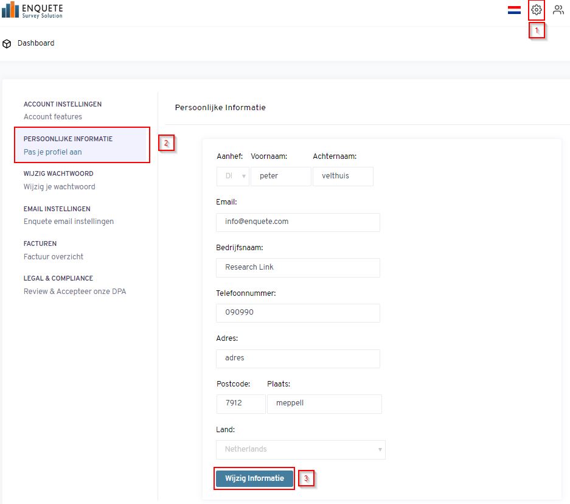Click the Telefoonnummer field
Viewport: 570px width, 504px height.
point(297,313)
